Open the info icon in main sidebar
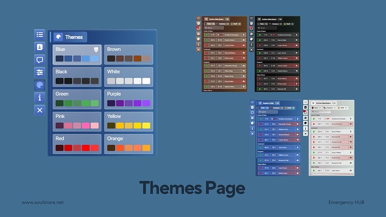 [40, 98]
